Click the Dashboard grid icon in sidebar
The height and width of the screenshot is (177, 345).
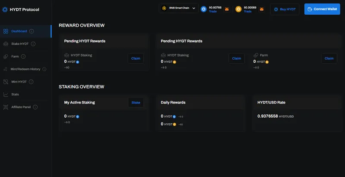coord(6,31)
